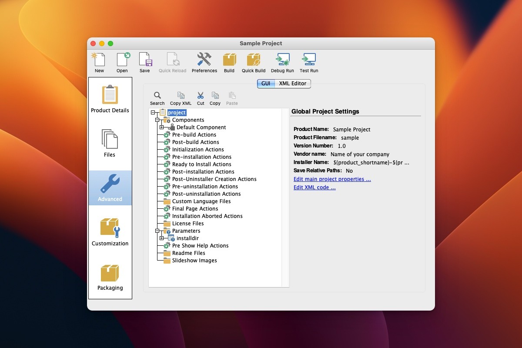Image resolution: width=522 pixels, height=348 pixels.
Task: Open the Search tool above the tree
Action: 157,97
